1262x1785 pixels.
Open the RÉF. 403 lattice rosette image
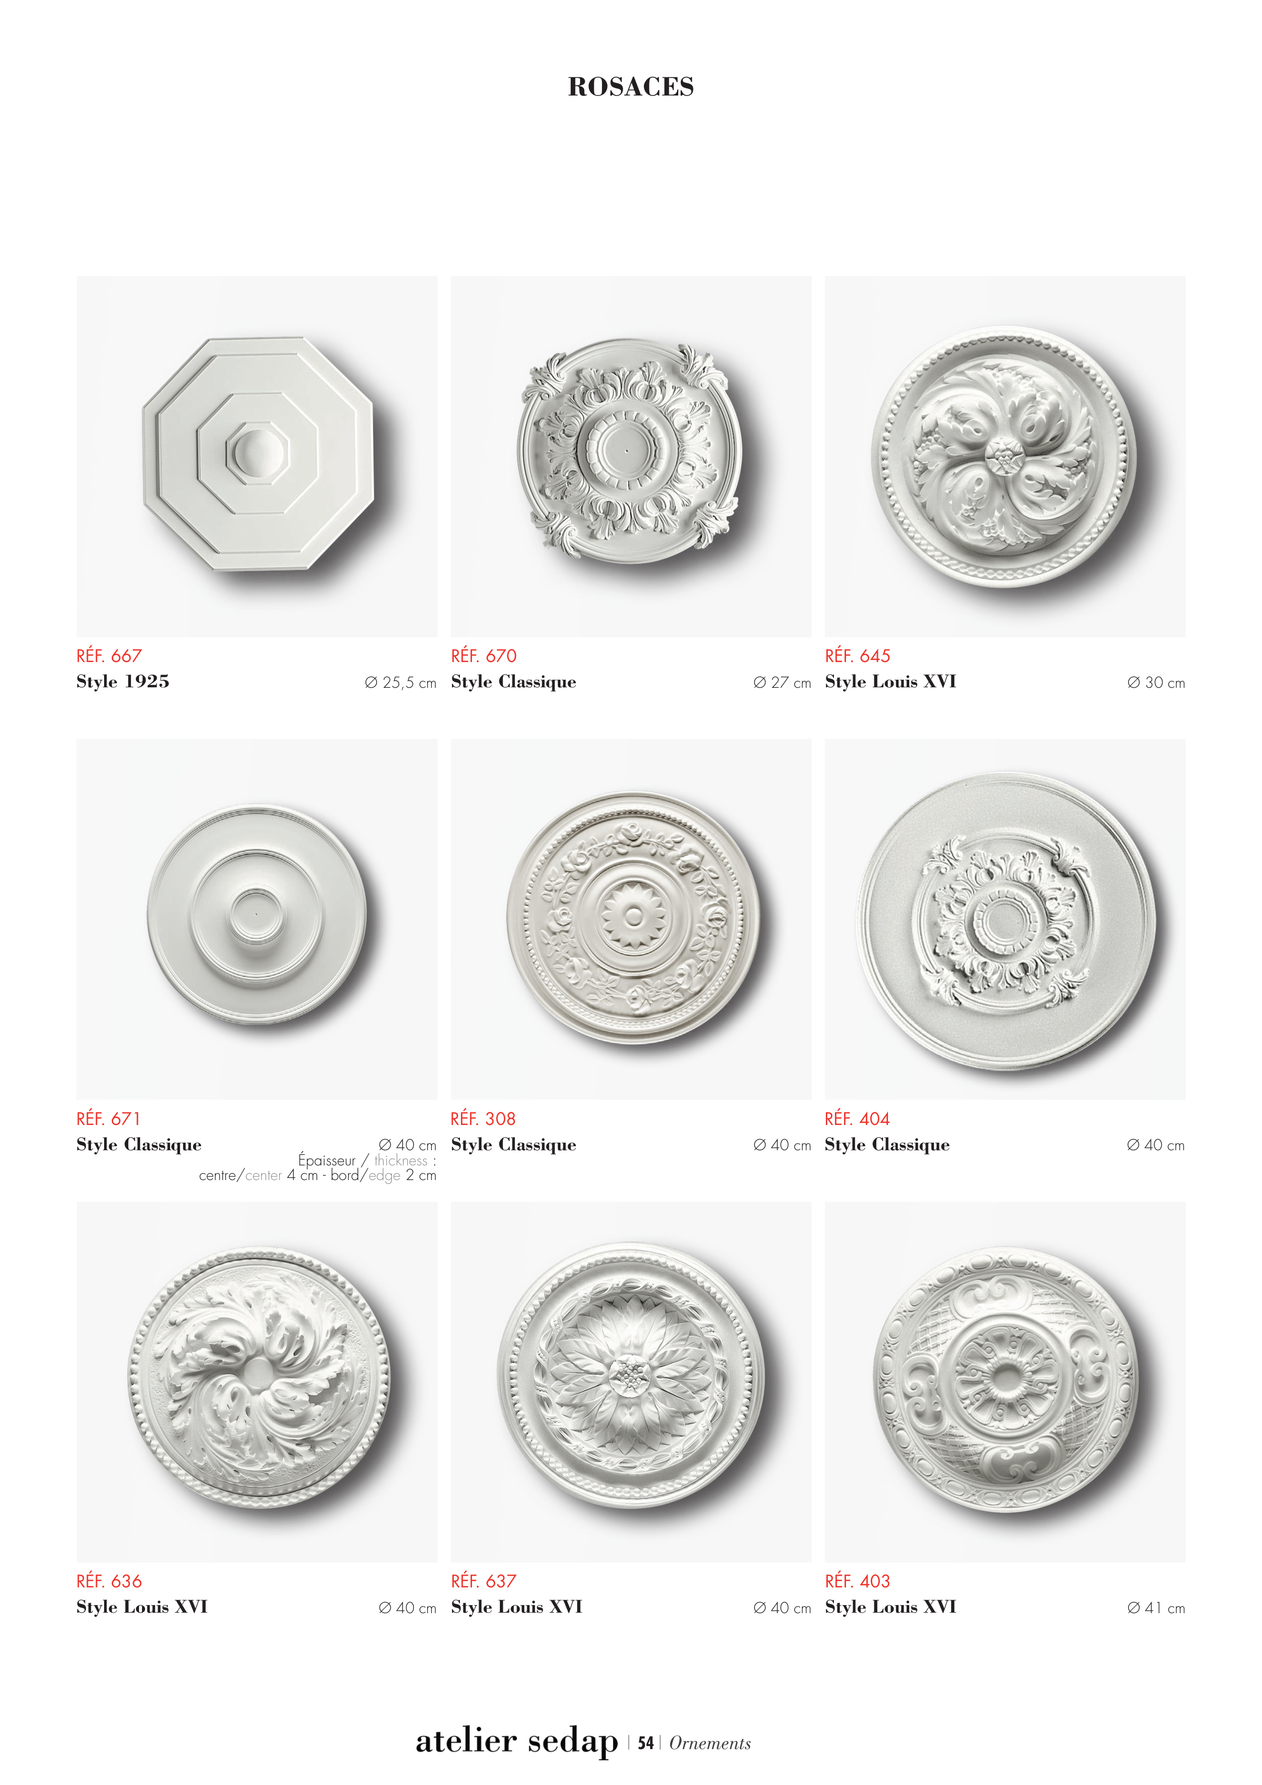(1005, 1382)
